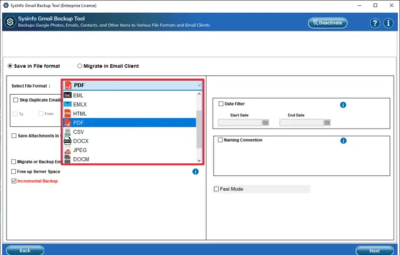The image size is (400, 255).
Task: Choose EML from the format list
Action: [130, 95]
